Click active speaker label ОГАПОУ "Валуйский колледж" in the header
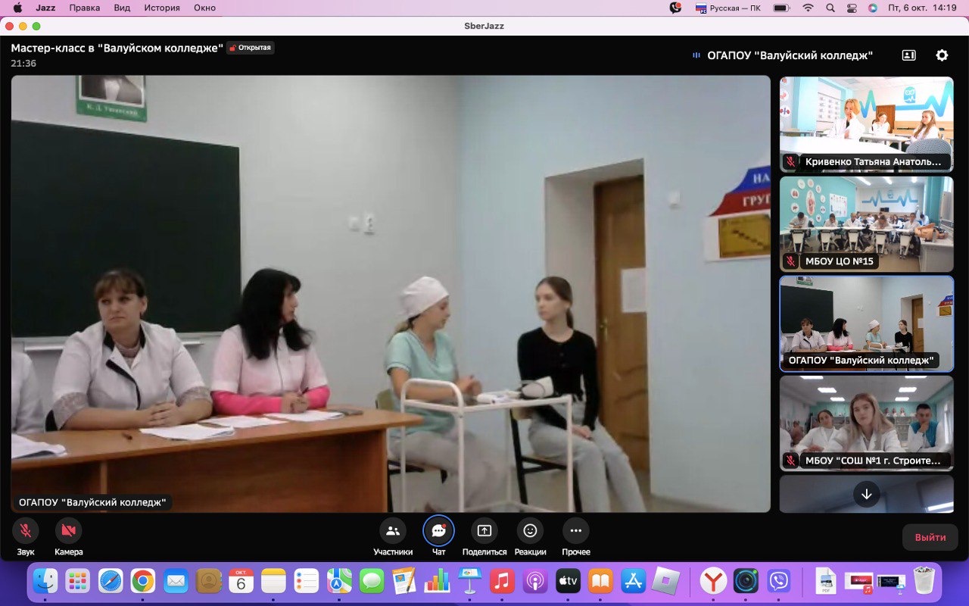969x606 pixels. coord(790,55)
